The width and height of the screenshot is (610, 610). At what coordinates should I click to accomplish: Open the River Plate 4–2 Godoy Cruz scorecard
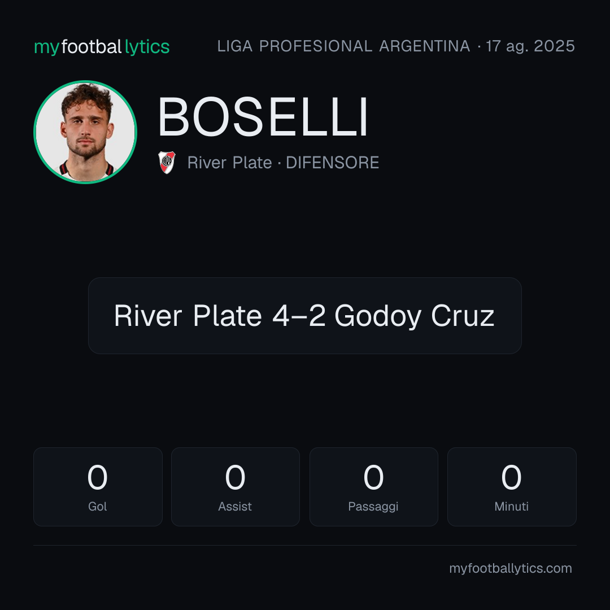click(x=305, y=316)
